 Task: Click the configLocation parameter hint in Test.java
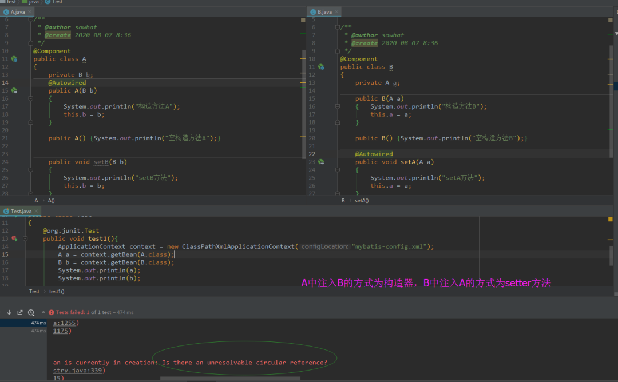[x=325, y=246]
